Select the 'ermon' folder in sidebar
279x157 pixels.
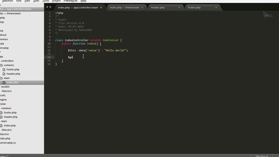pyautogui.click(x=4, y=39)
